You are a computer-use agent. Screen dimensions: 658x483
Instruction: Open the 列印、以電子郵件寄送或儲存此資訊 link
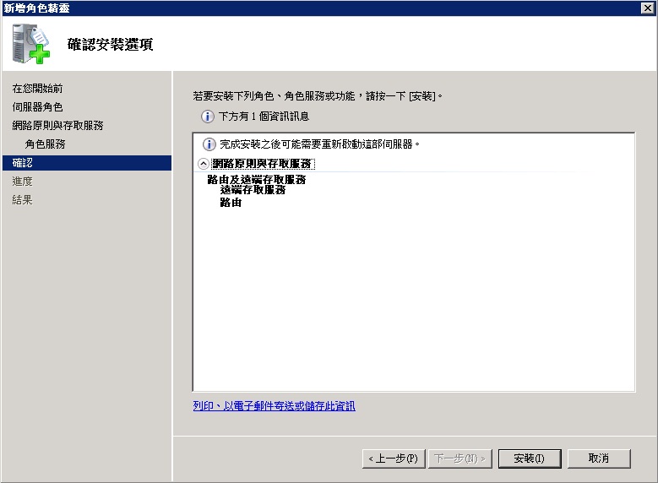[274, 406]
